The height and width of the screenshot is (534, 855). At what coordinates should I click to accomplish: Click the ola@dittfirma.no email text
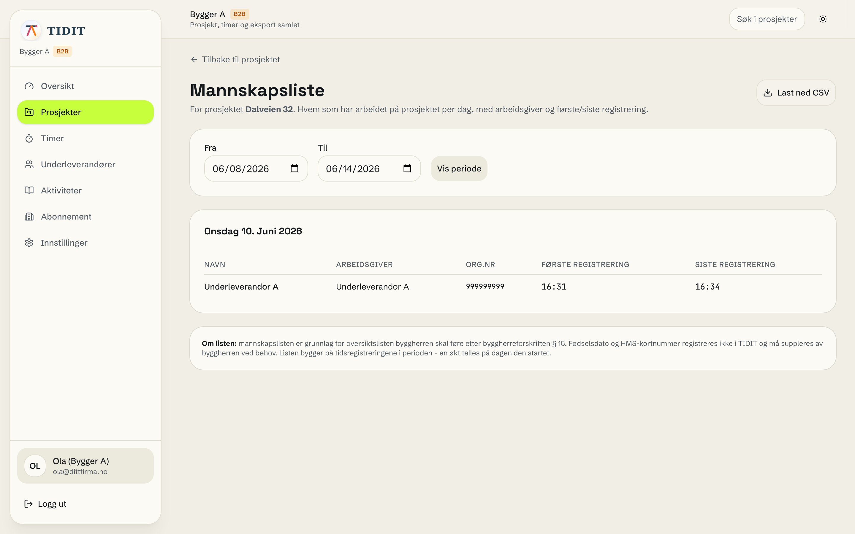(80, 472)
